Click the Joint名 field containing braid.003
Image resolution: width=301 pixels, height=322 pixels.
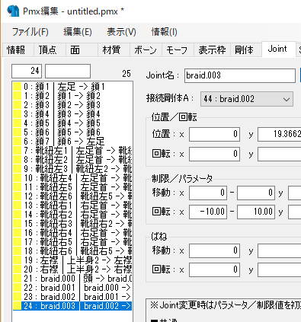point(240,75)
